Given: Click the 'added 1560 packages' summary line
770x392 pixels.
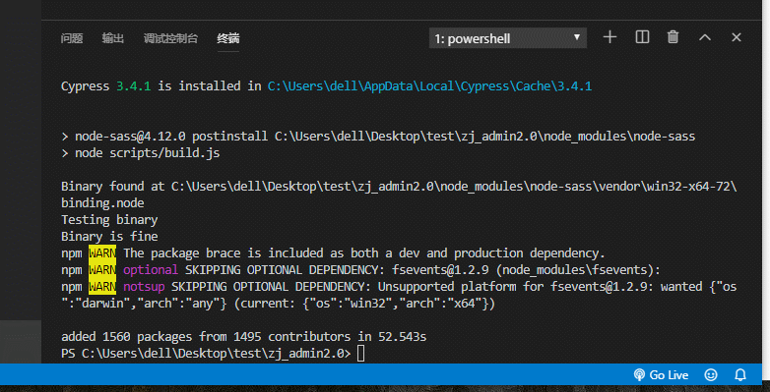Looking at the screenshot, I should click(x=244, y=337).
